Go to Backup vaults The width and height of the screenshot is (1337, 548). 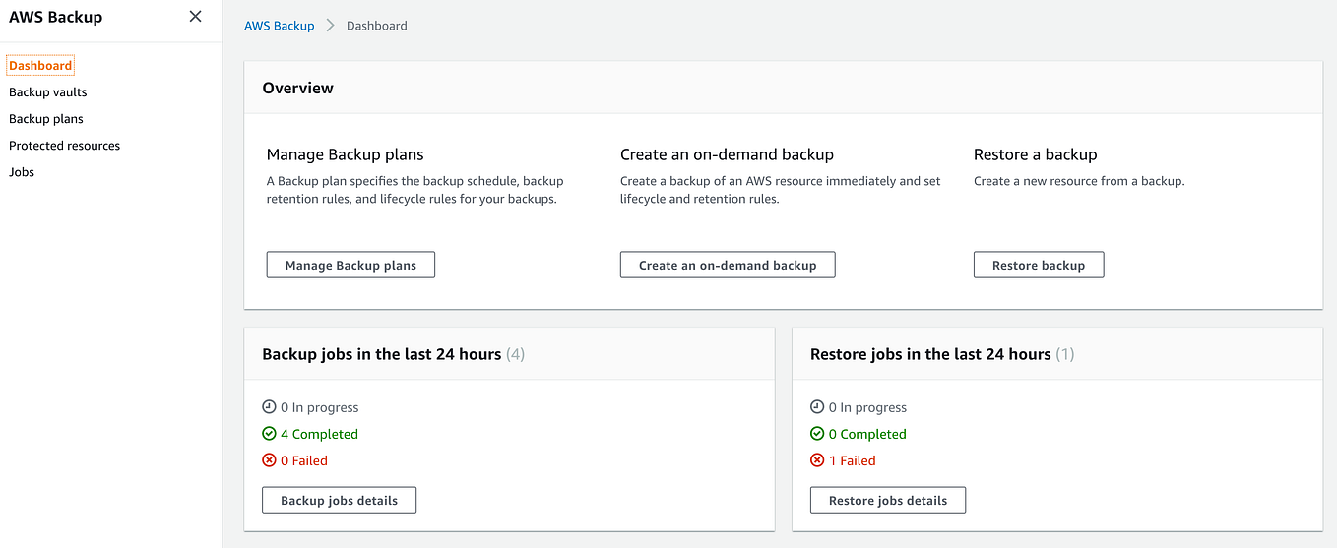pos(48,92)
